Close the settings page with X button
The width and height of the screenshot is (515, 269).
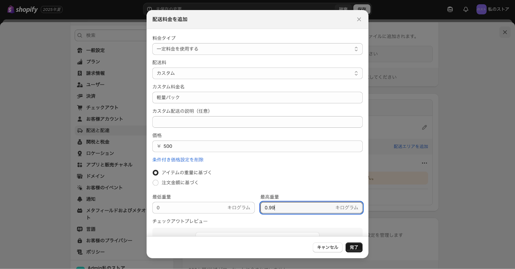tap(505, 32)
